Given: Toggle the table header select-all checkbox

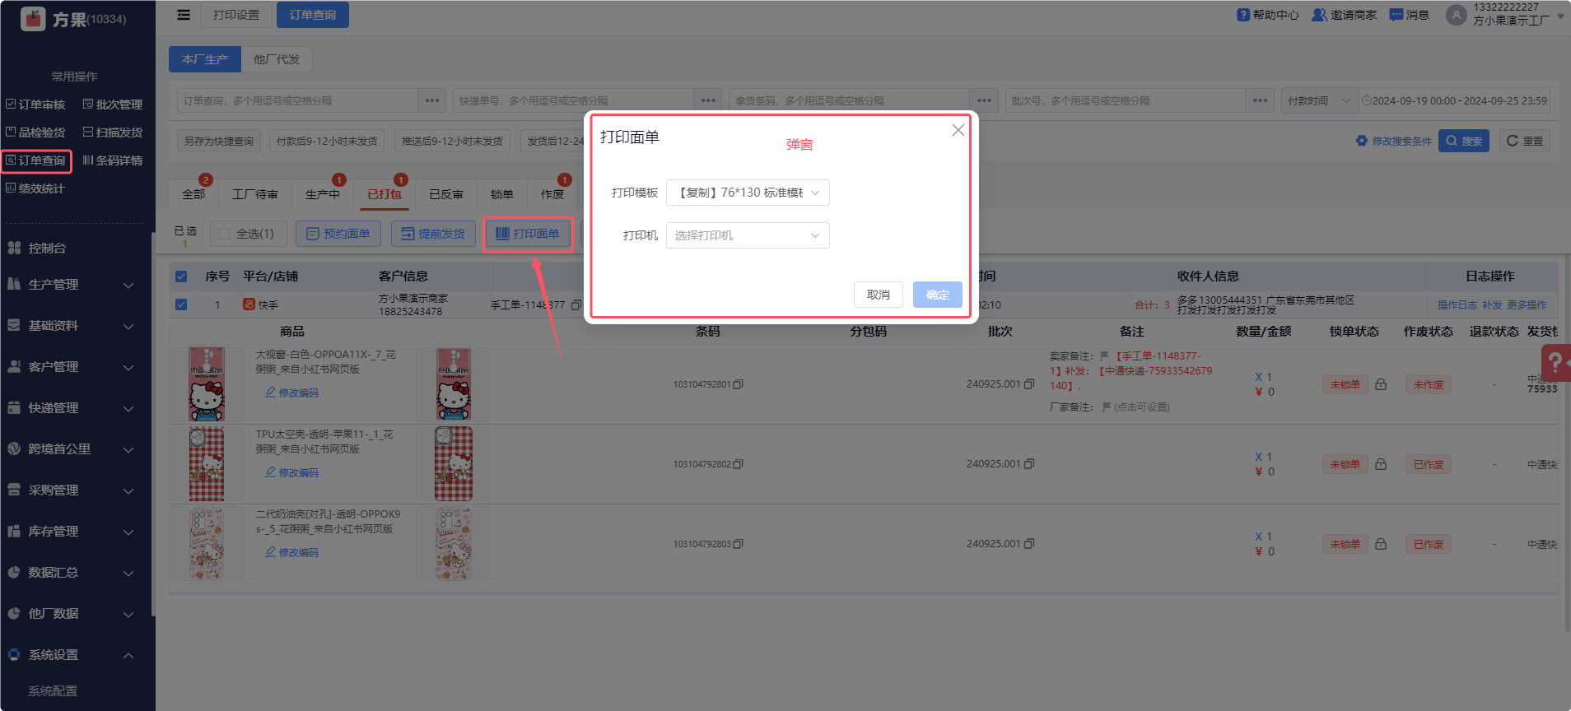Looking at the screenshot, I should tap(181, 276).
